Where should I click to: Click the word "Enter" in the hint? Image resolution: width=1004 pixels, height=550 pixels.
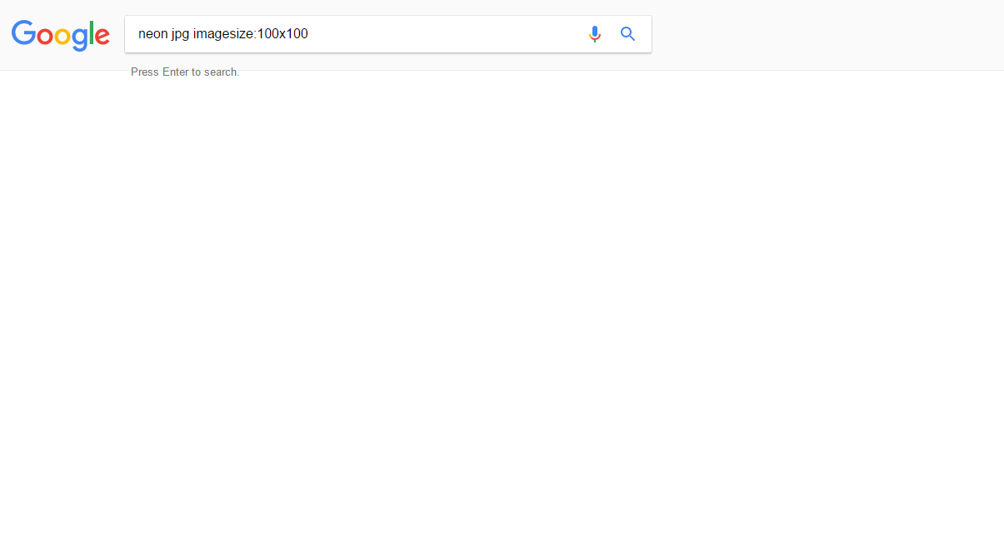pyautogui.click(x=176, y=72)
